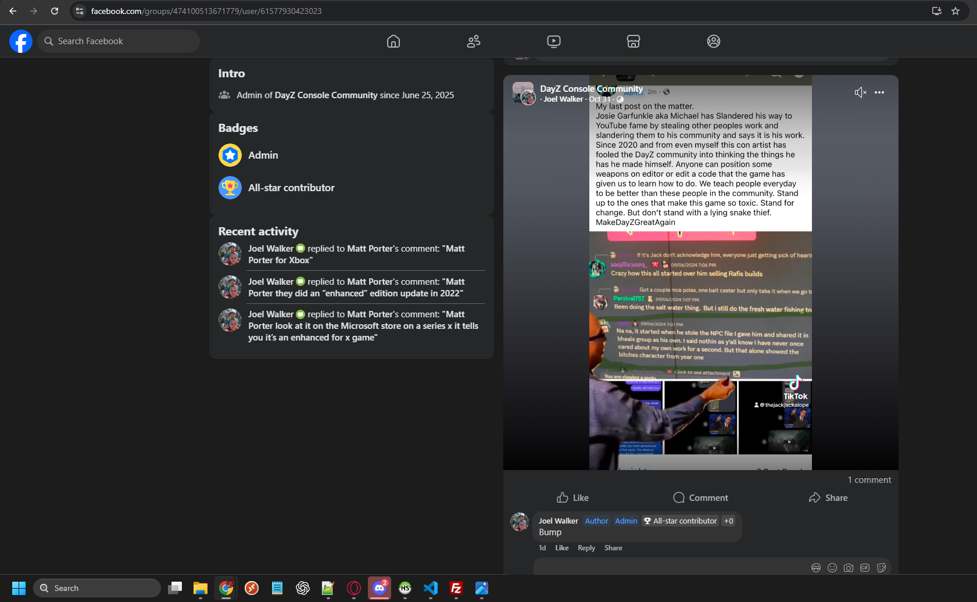Click the install app icon in address bar
The width and height of the screenshot is (977, 602).
point(936,11)
